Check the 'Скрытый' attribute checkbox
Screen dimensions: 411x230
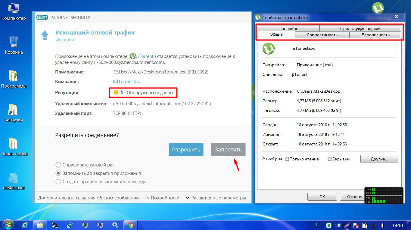click(330, 159)
